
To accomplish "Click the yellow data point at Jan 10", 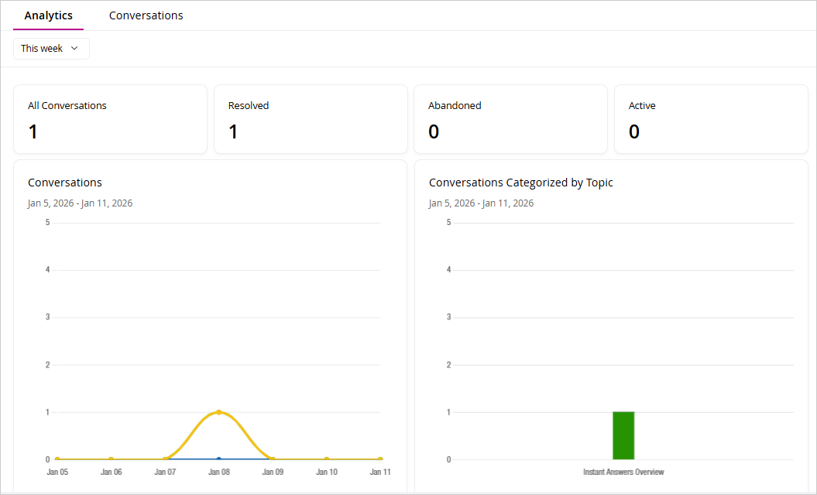I will coord(327,459).
